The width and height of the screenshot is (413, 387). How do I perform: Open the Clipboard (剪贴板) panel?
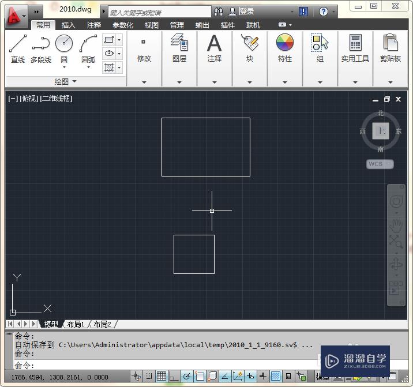pyautogui.click(x=391, y=58)
